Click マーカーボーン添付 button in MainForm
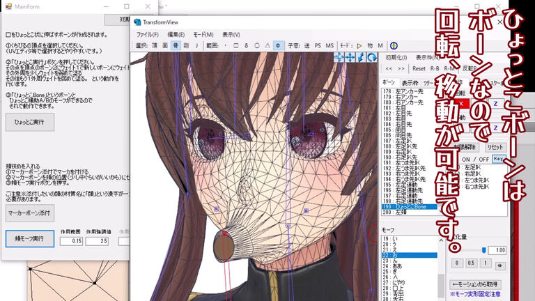 pyautogui.click(x=30, y=213)
